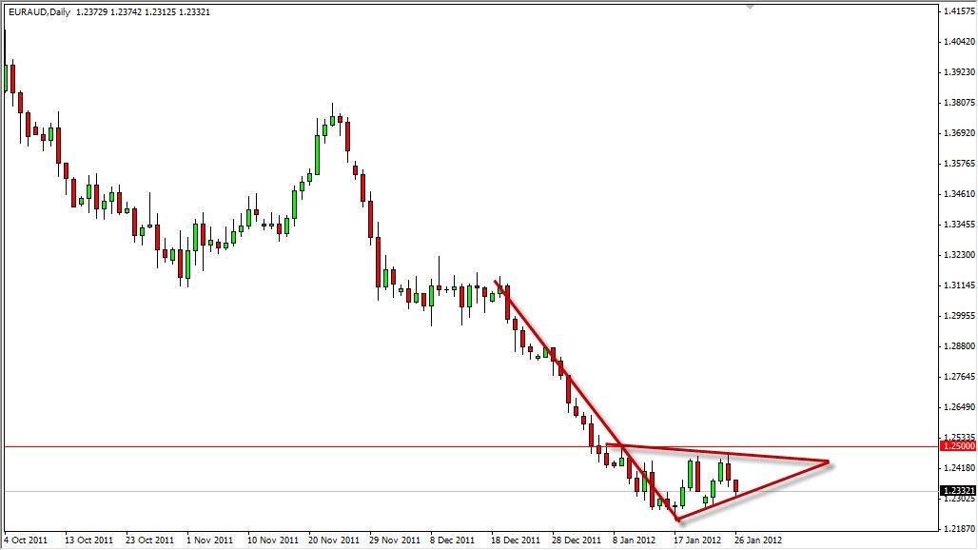Click the 26 Jan 2012 date label
Viewport: 978px width, 550px height.
click(758, 540)
